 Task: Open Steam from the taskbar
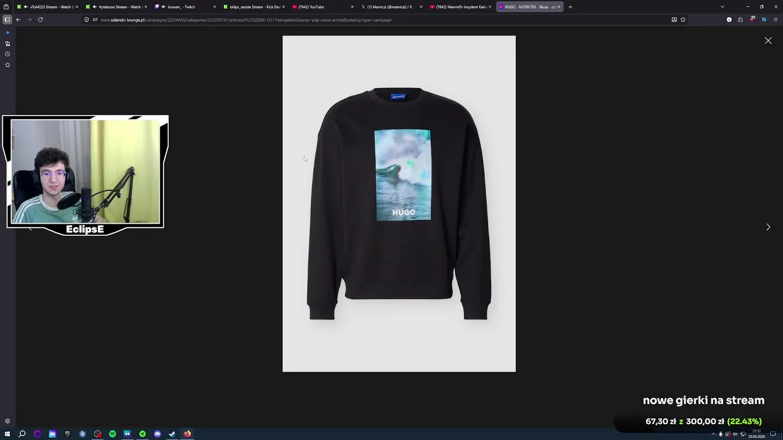click(x=173, y=434)
